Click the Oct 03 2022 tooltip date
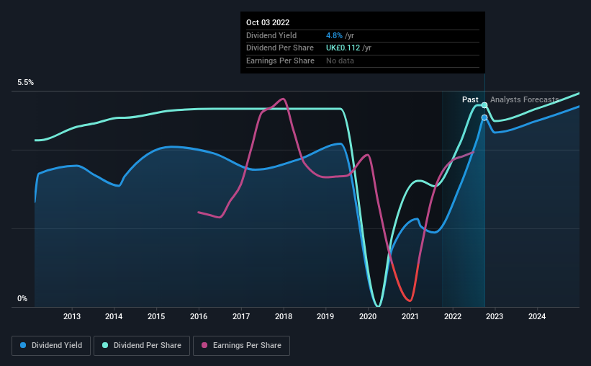This screenshot has height=366, width=591. (x=268, y=22)
